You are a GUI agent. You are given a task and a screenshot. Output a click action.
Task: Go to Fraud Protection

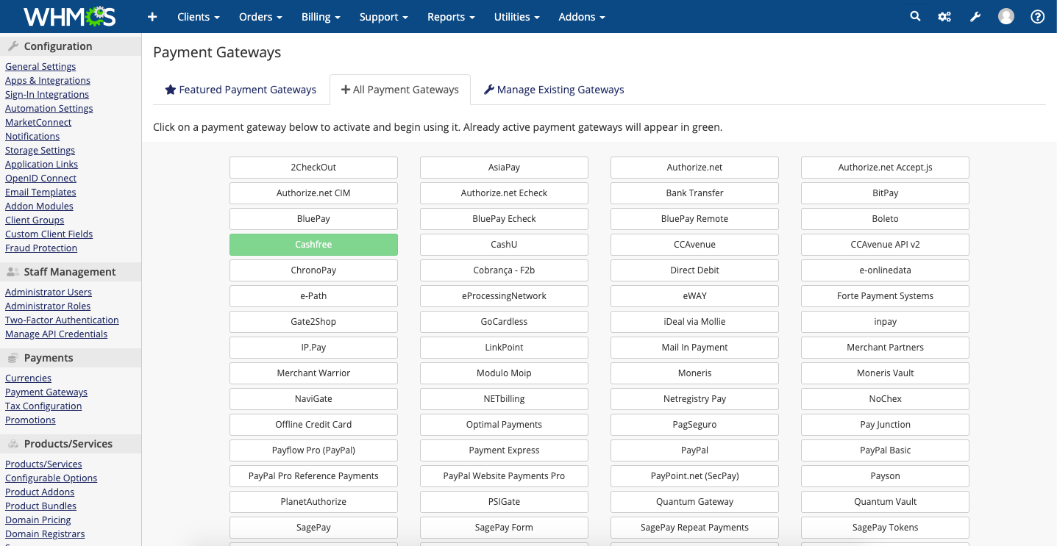(41, 248)
